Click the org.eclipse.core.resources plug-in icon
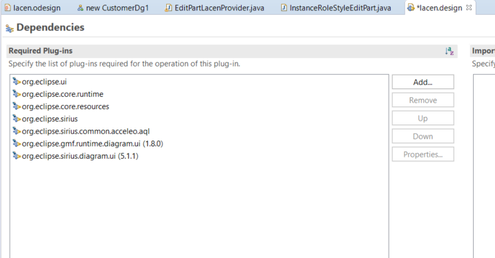The image size is (495, 258). point(16,106)
